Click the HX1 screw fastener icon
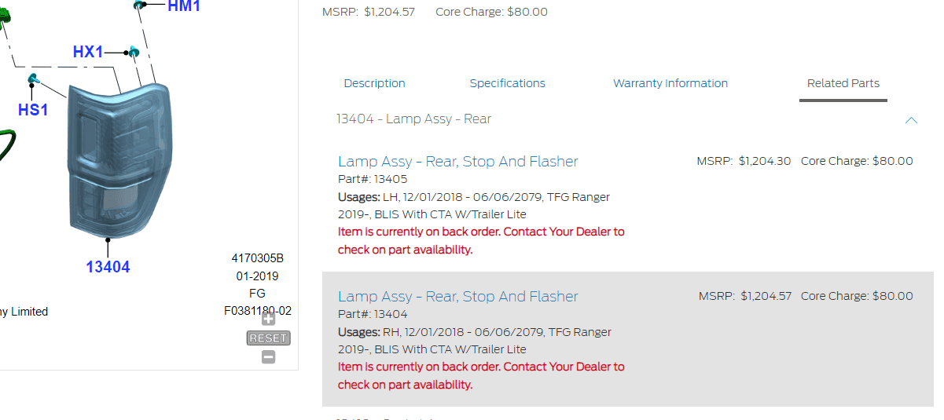Viewport: 944px width, 420px height. click(x=134, y=52)
